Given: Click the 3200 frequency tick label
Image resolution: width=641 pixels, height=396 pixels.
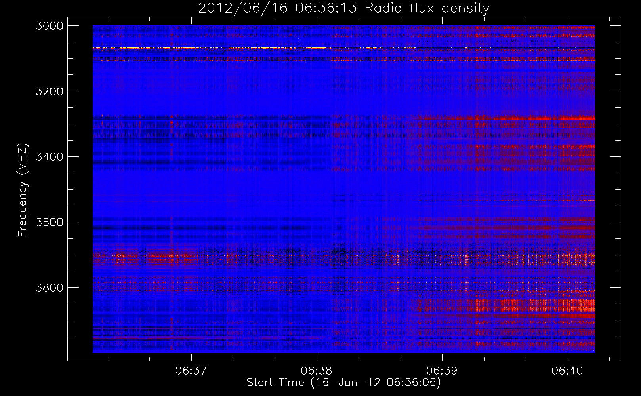Looking at the screenshot, I should pyautogui.click(x=50, y=91).
